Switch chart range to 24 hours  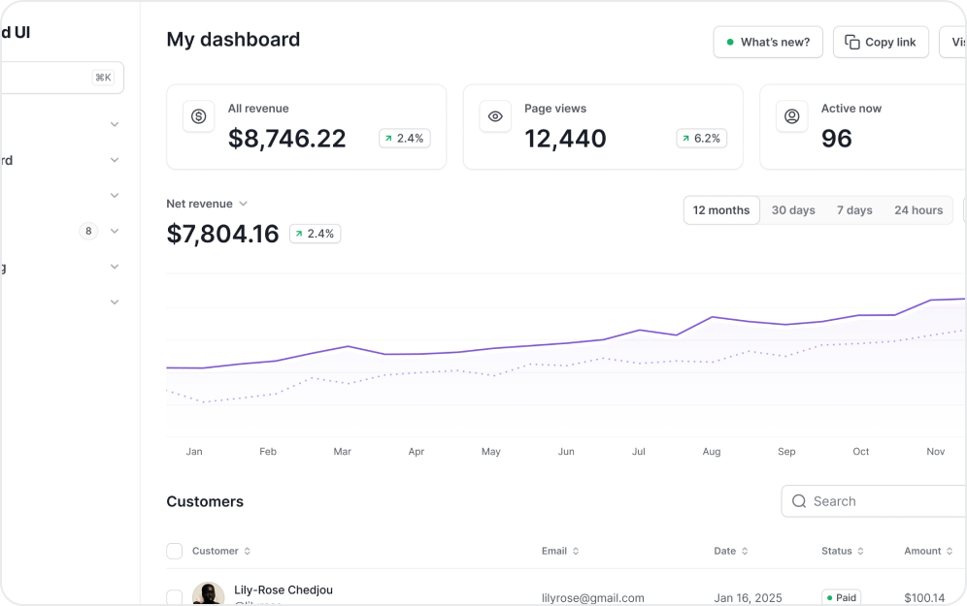click(x=918, y=210)
